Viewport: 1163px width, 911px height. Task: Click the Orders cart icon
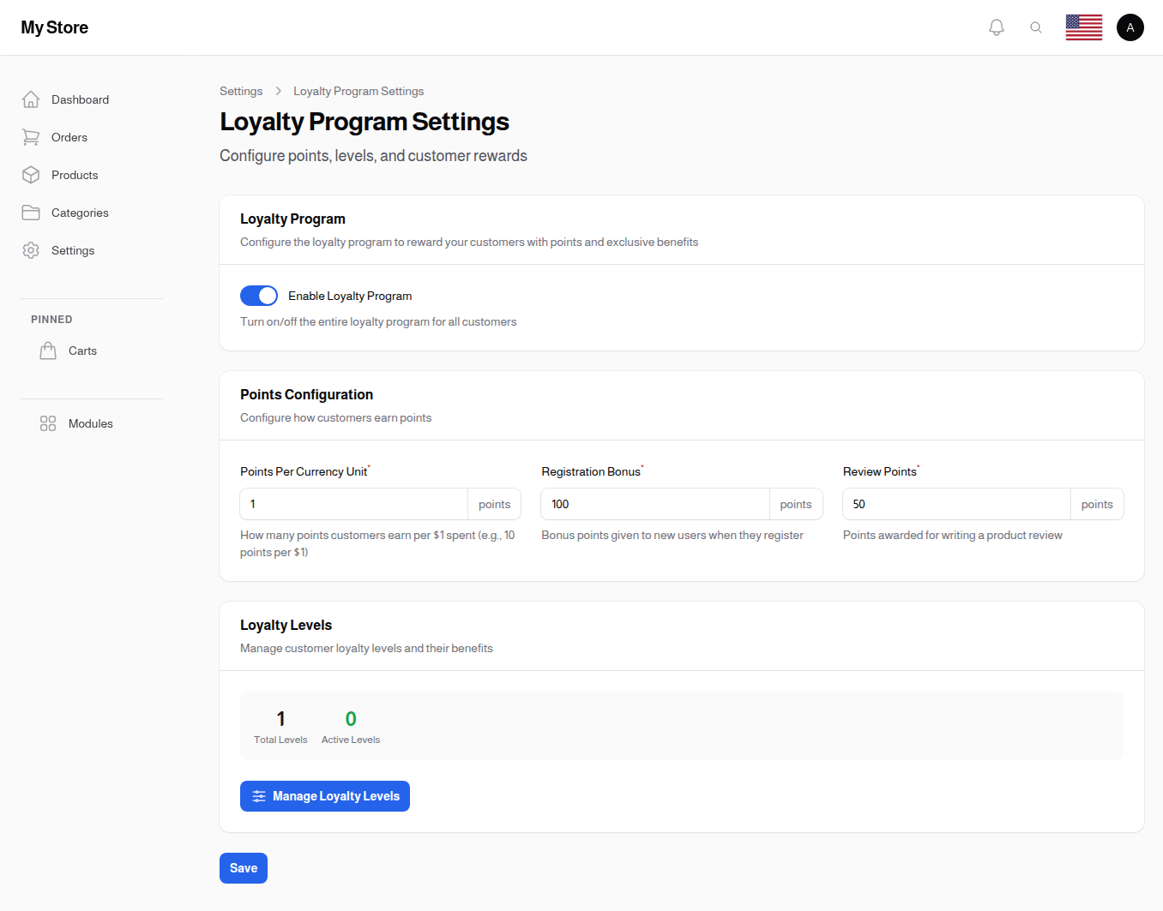point(31,137)
